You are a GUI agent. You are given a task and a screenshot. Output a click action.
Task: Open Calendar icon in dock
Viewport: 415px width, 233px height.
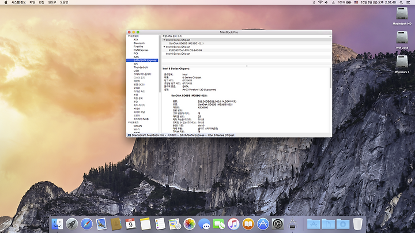pyautogui.click(x=130, y=224)
